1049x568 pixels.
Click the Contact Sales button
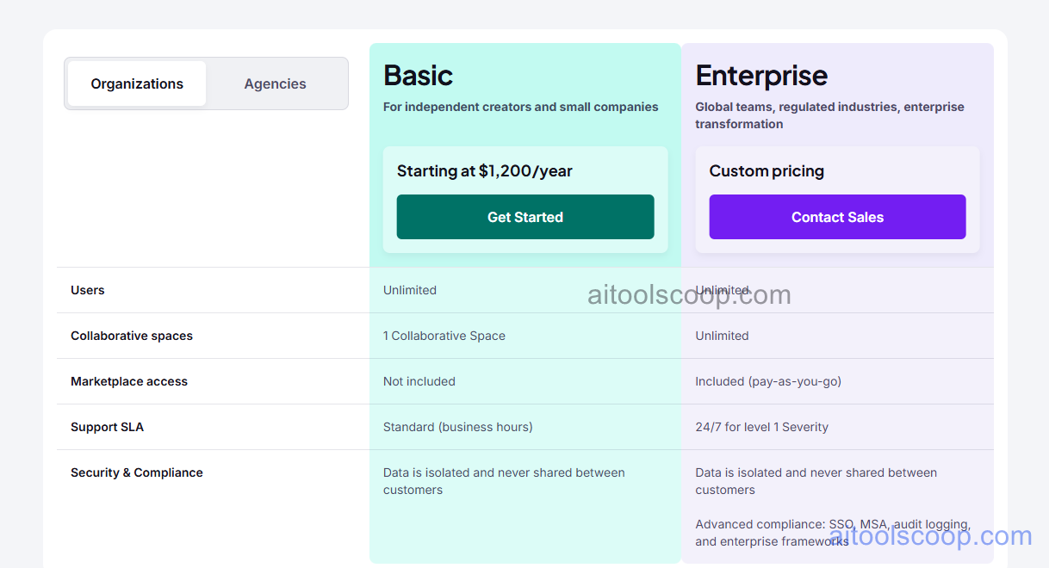click(x=837, y=217)
